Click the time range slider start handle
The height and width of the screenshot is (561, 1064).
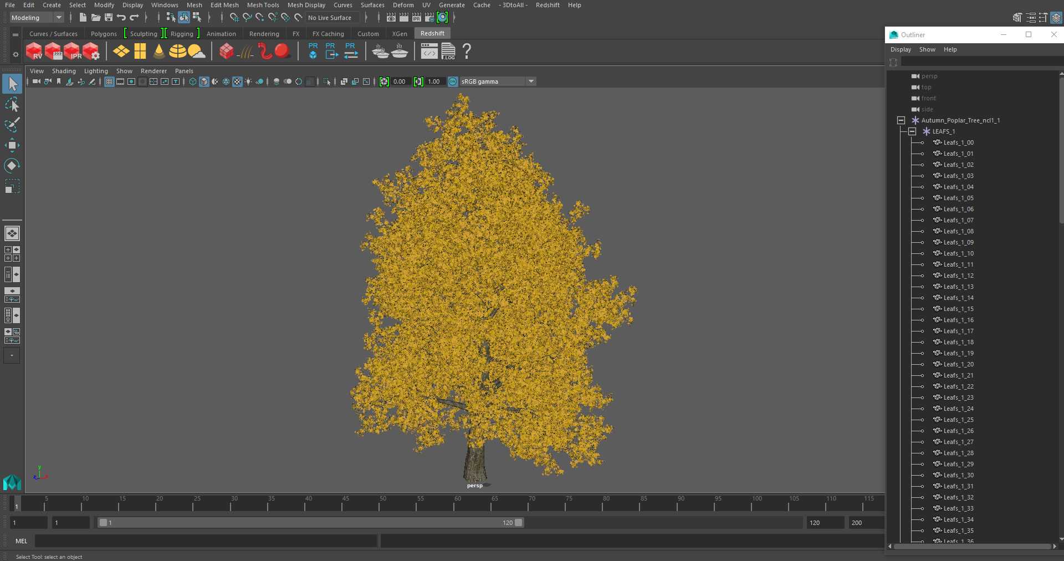(x=103, y=523)
